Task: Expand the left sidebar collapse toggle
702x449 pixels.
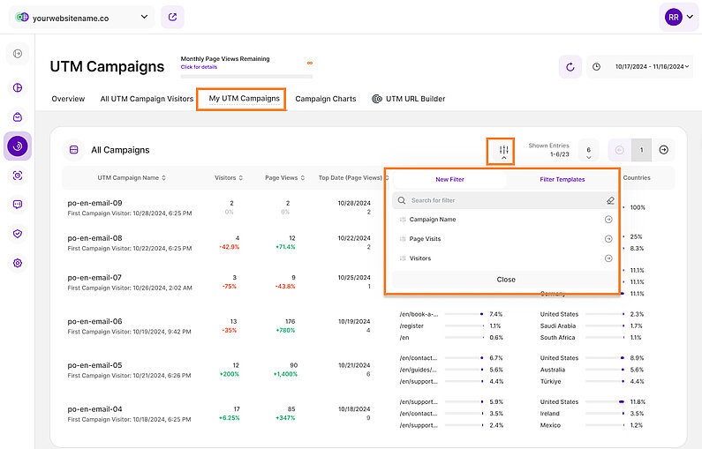Action: click(x=18, y=55)
